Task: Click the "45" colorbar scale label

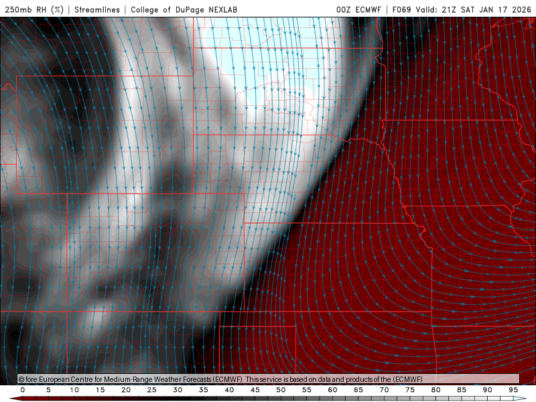Action: pos(255,390)
